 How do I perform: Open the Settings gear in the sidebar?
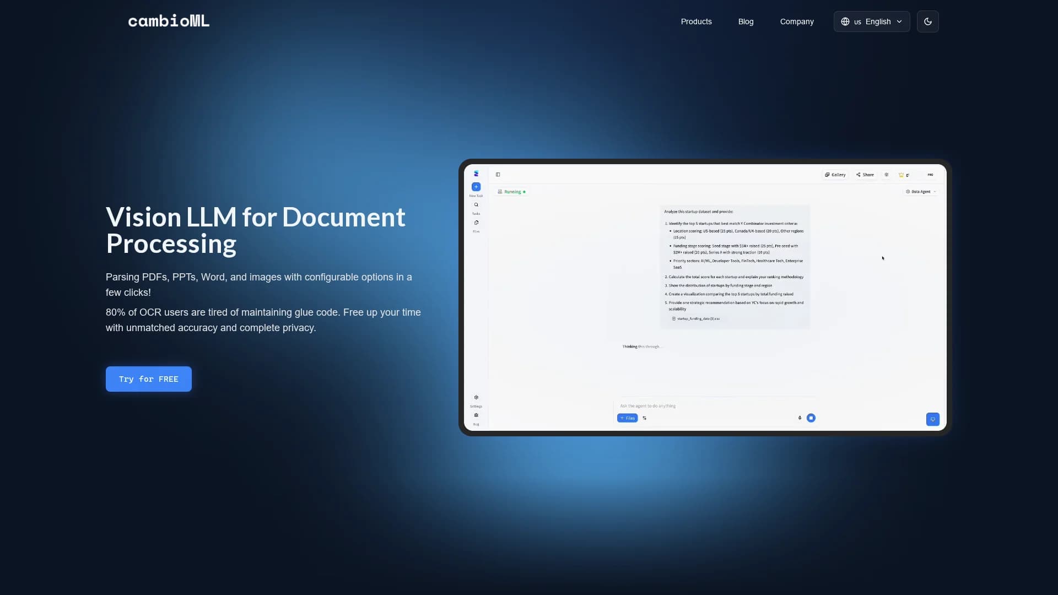(476, 397)
